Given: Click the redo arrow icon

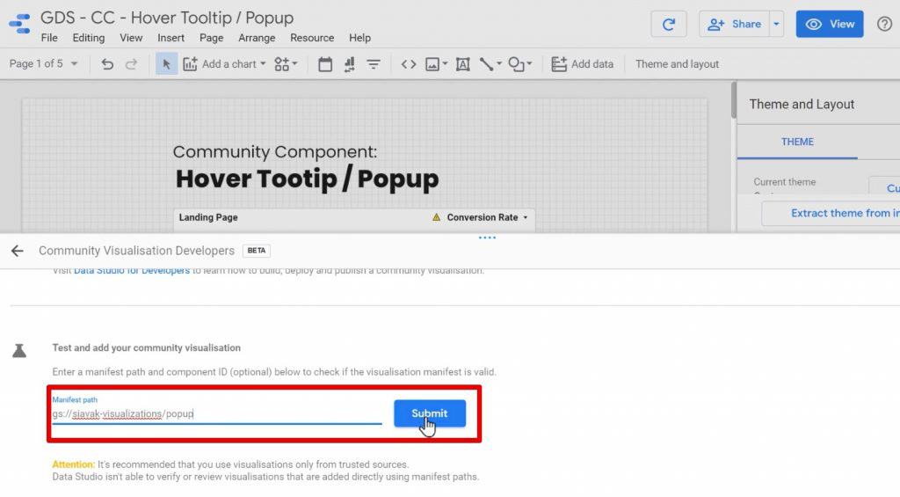Looking at the screenshot, I should pos(132,64).
